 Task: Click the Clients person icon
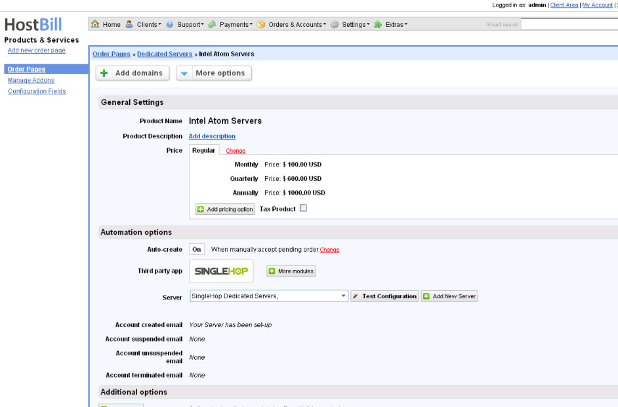pos(129,24)
